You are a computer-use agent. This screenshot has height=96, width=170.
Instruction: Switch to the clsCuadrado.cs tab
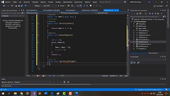click(71, 10)
